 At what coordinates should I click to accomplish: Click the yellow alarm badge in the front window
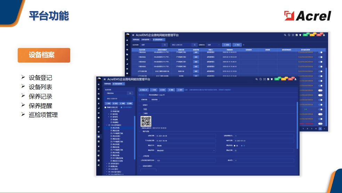(x=284, y=79)
